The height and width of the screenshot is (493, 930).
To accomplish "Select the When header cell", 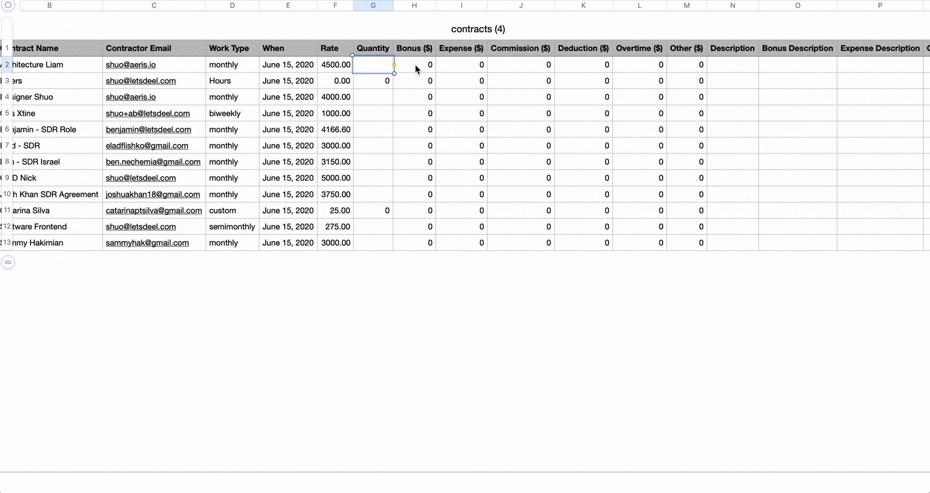I will coord(288,48).
